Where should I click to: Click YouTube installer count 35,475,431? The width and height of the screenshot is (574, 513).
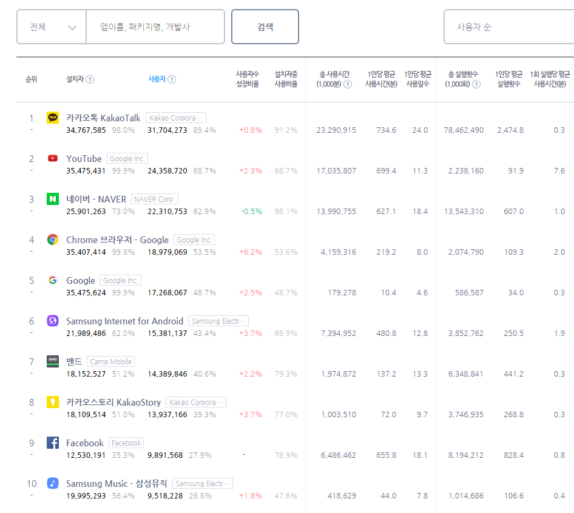[x=86, y=171]
